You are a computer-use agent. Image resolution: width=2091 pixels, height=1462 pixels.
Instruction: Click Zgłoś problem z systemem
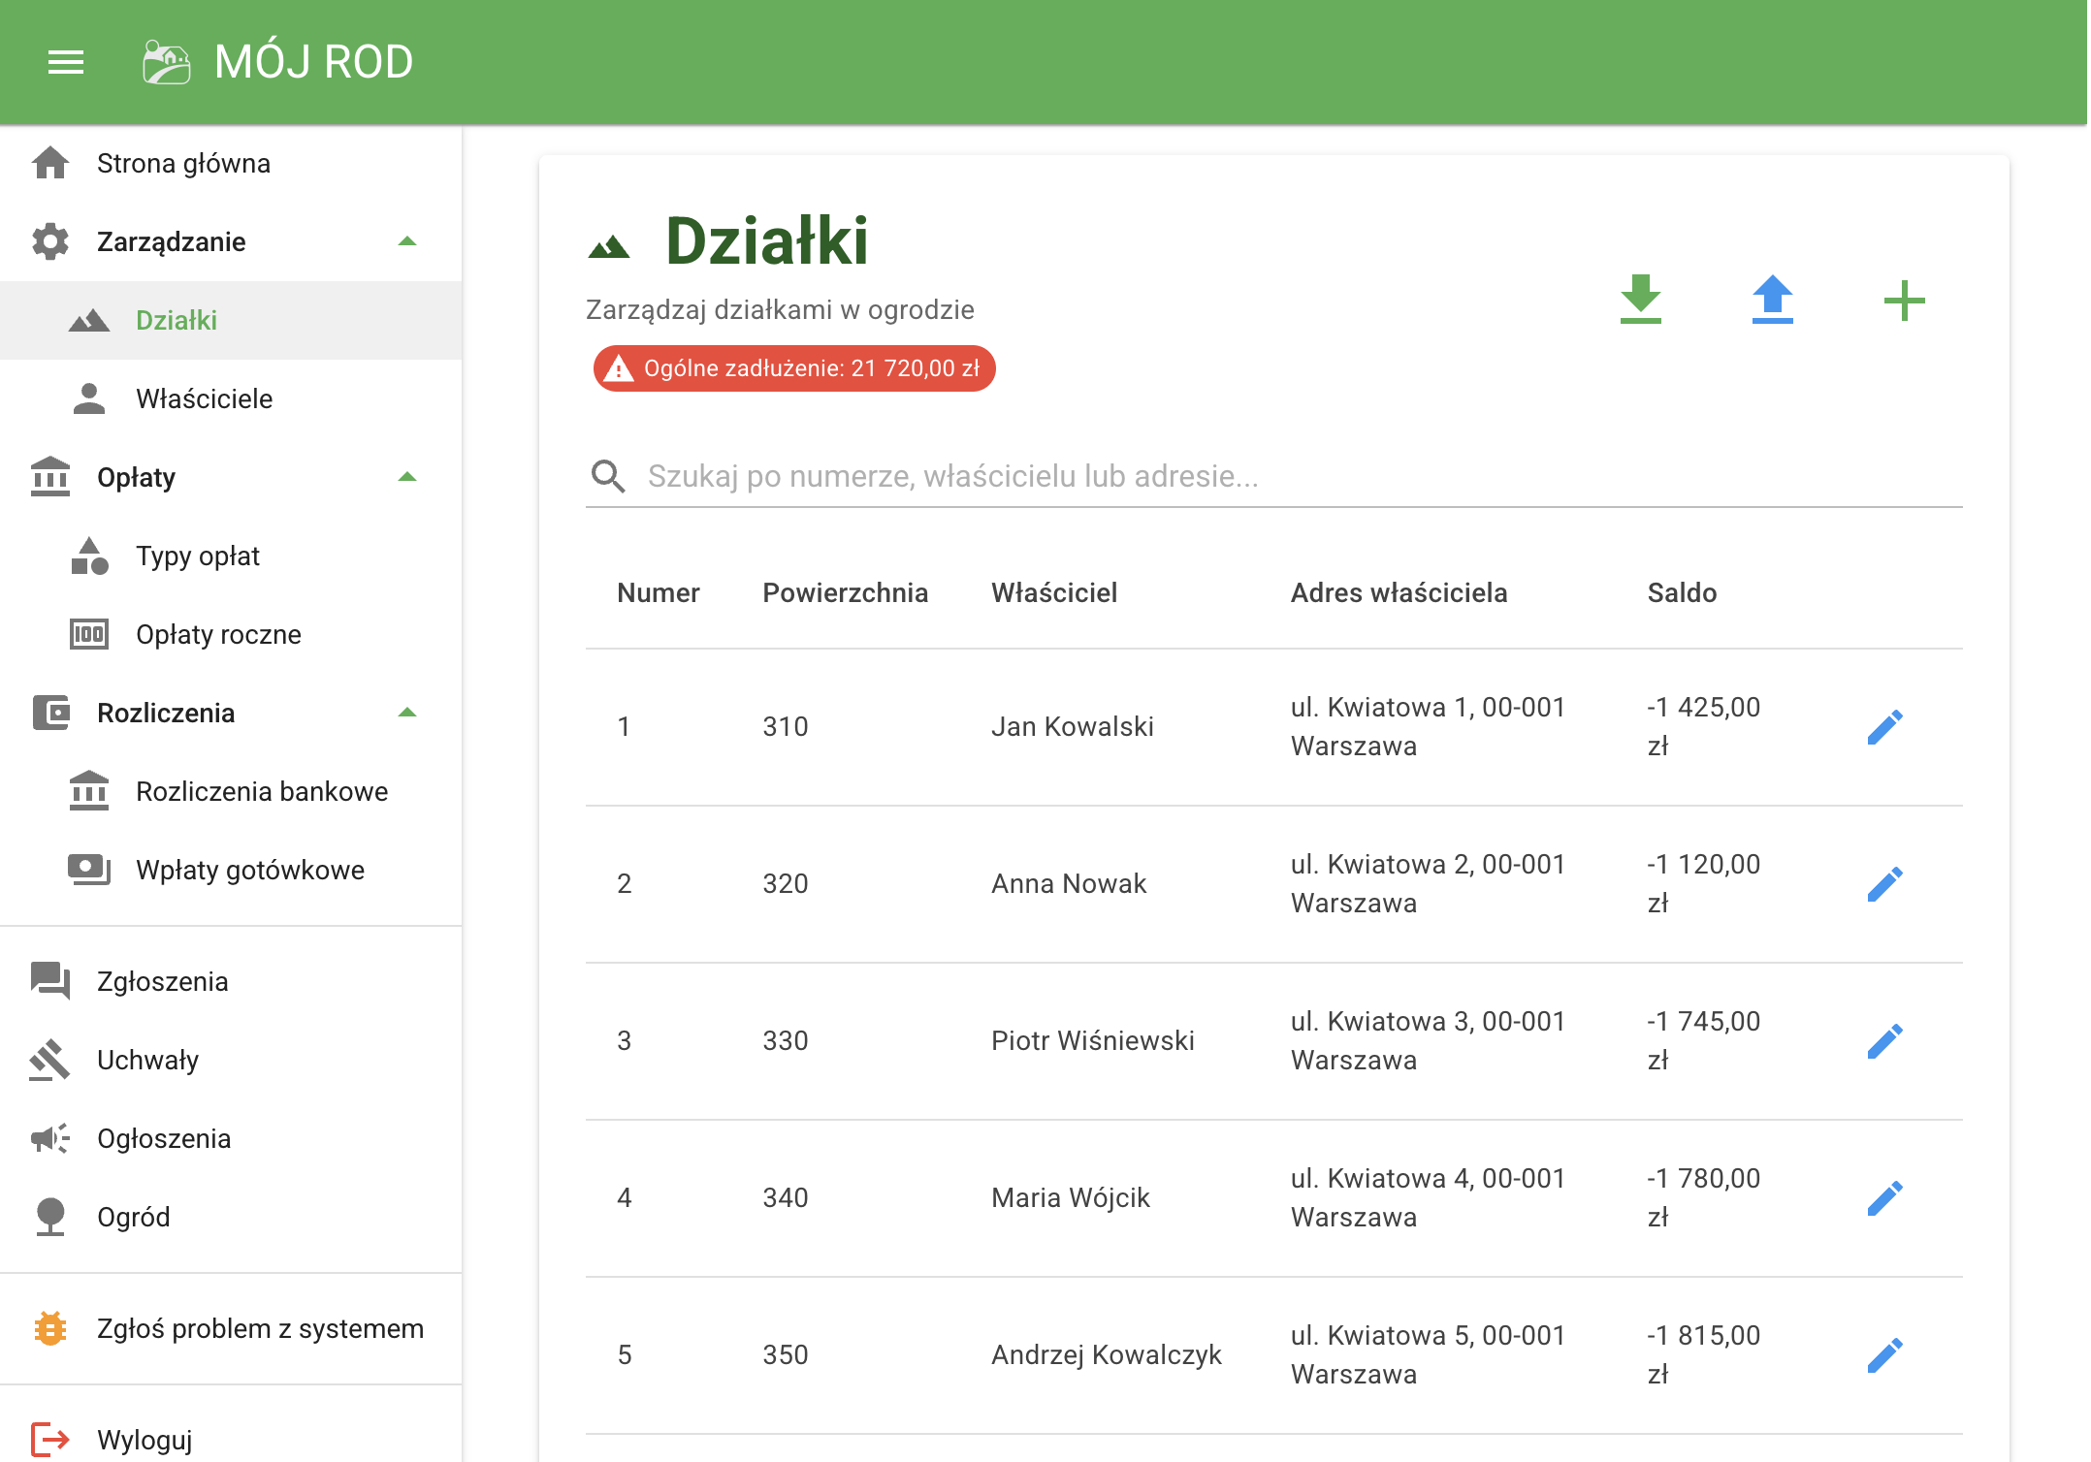point(260,1328)
